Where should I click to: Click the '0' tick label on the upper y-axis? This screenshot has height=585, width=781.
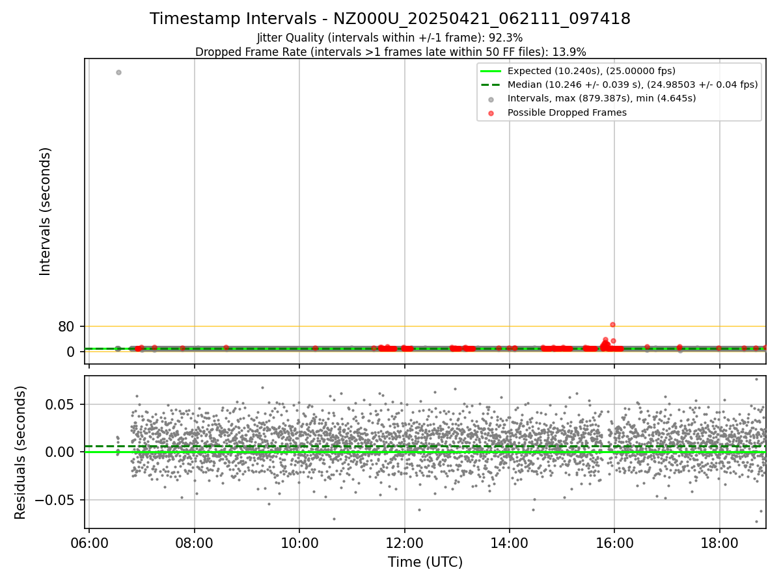[x=71, y=352]
